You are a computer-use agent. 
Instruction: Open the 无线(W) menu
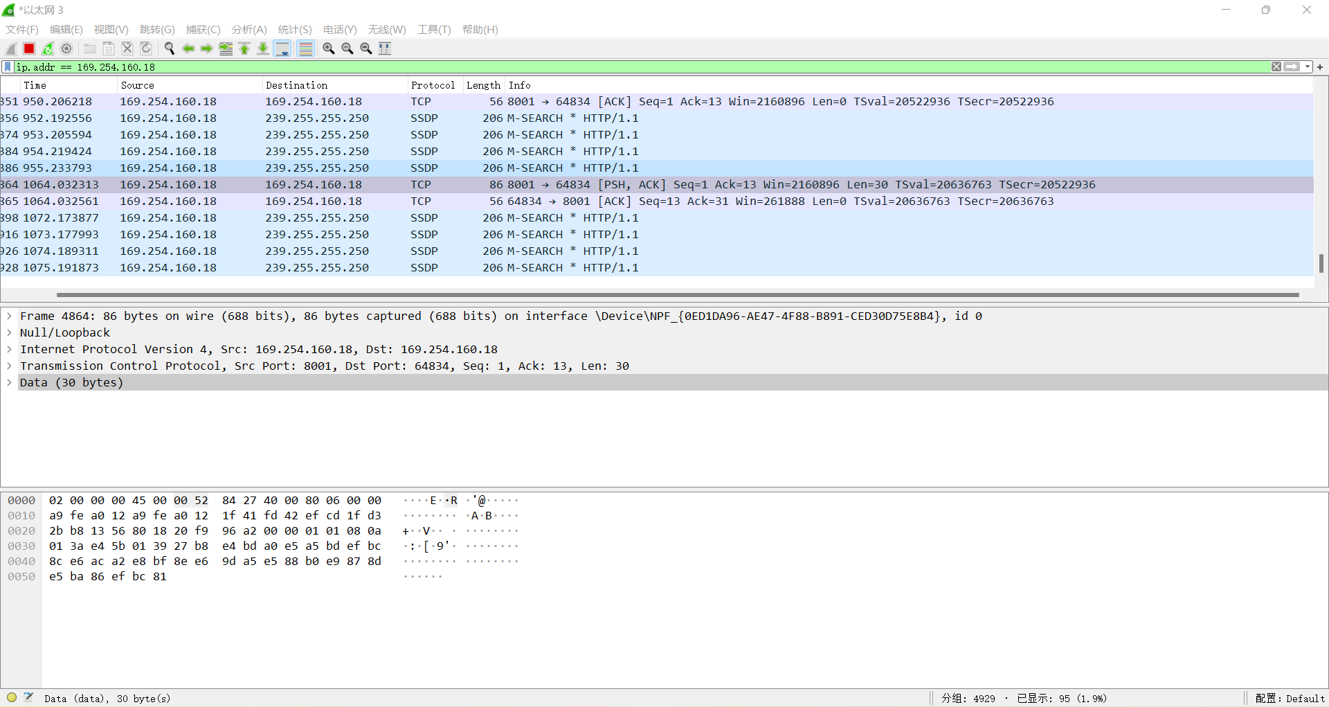tap(387, 30)
